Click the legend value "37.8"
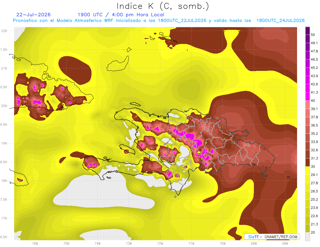 pos(314,117)
